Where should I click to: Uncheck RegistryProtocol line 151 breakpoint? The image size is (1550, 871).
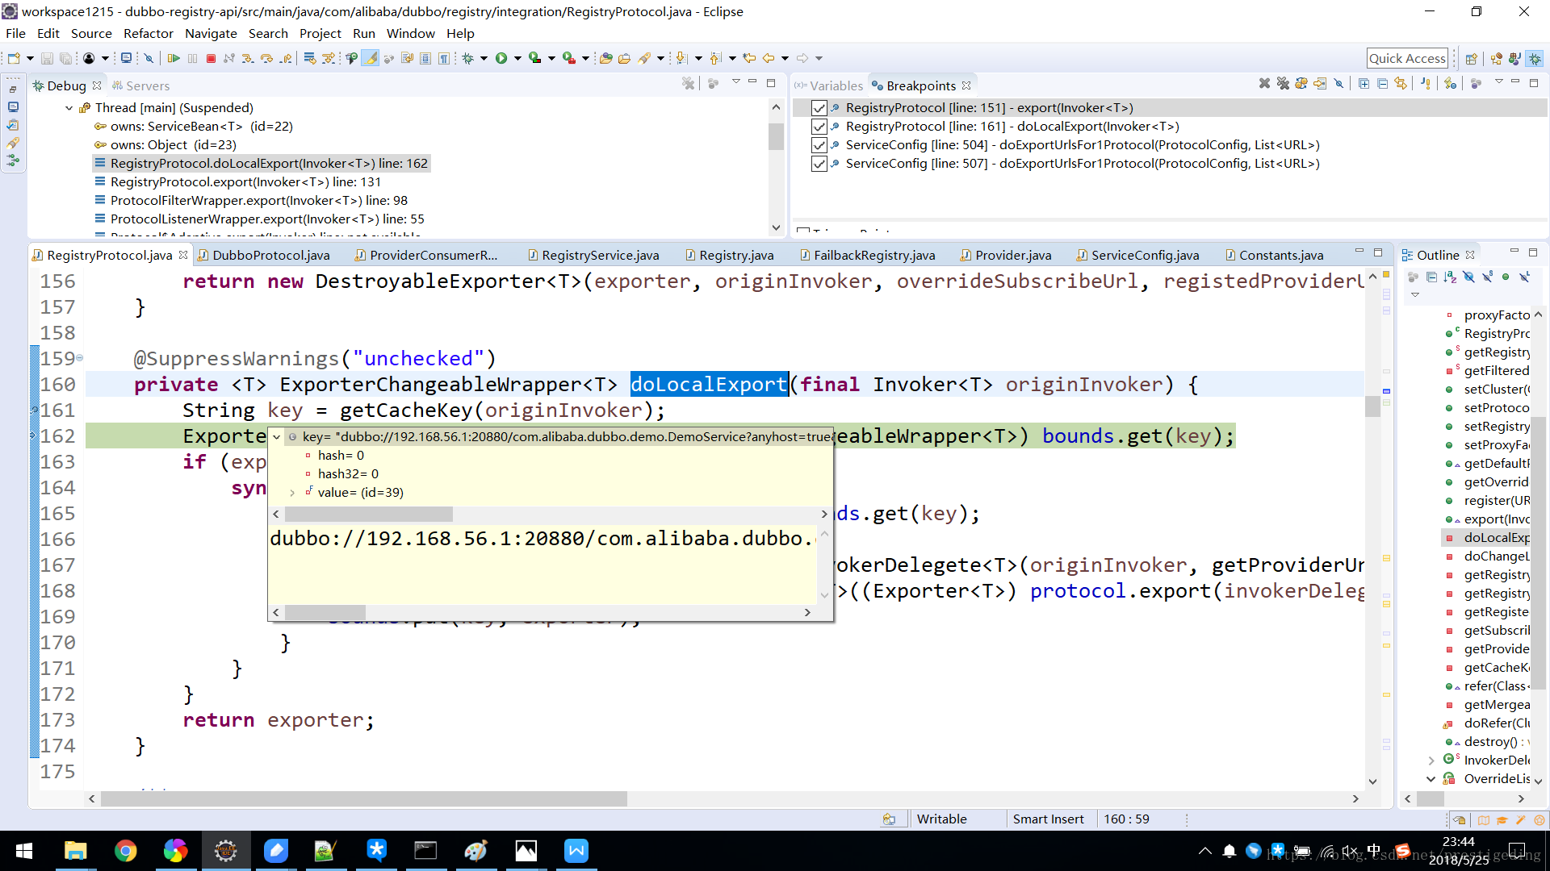pos(819,108)
